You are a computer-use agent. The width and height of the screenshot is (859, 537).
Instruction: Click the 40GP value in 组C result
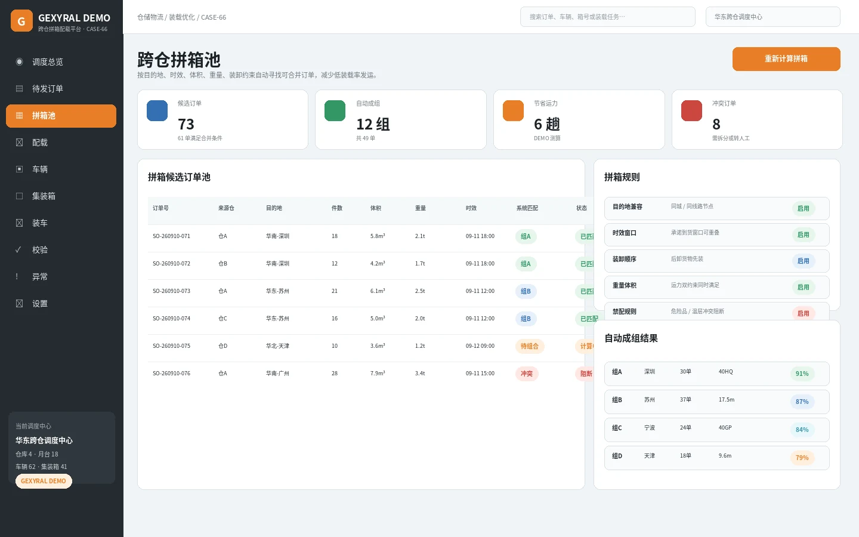(x=725, y=428)
